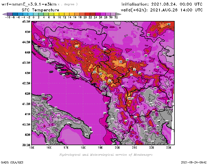The width and height of the screenshot is (212, 164).
Task: Click the 40.5N latitude axis label
Action: 26,124
